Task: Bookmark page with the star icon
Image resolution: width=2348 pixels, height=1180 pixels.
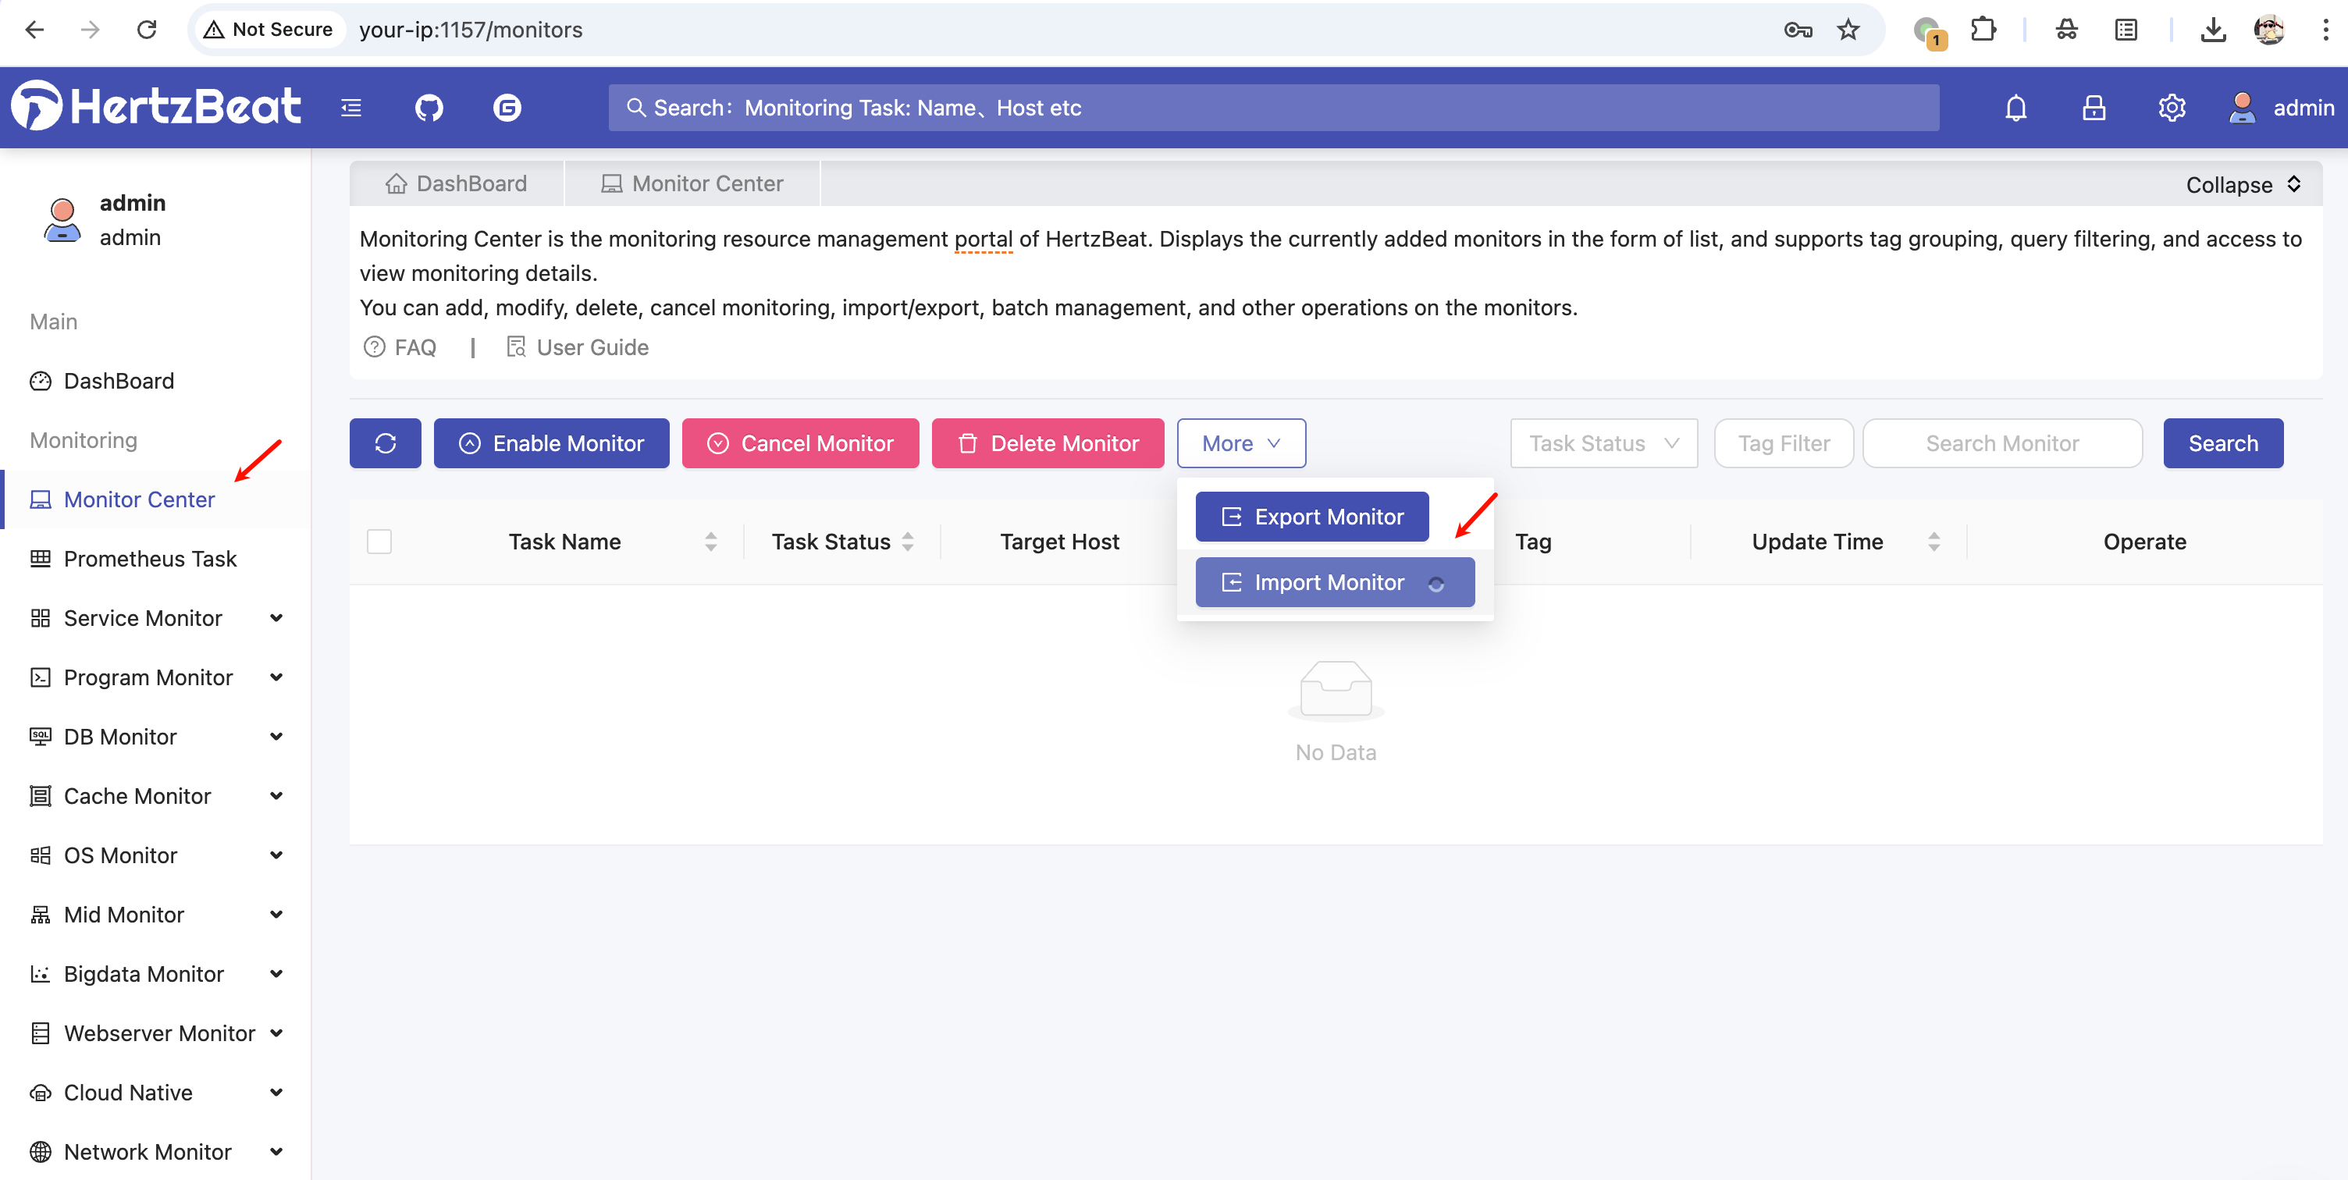Action: [x=1848, y=29]
